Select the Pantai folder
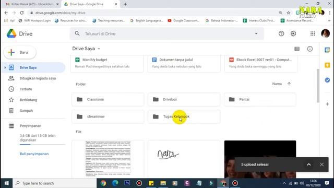 pyautogui.click(x=260, y=99)
